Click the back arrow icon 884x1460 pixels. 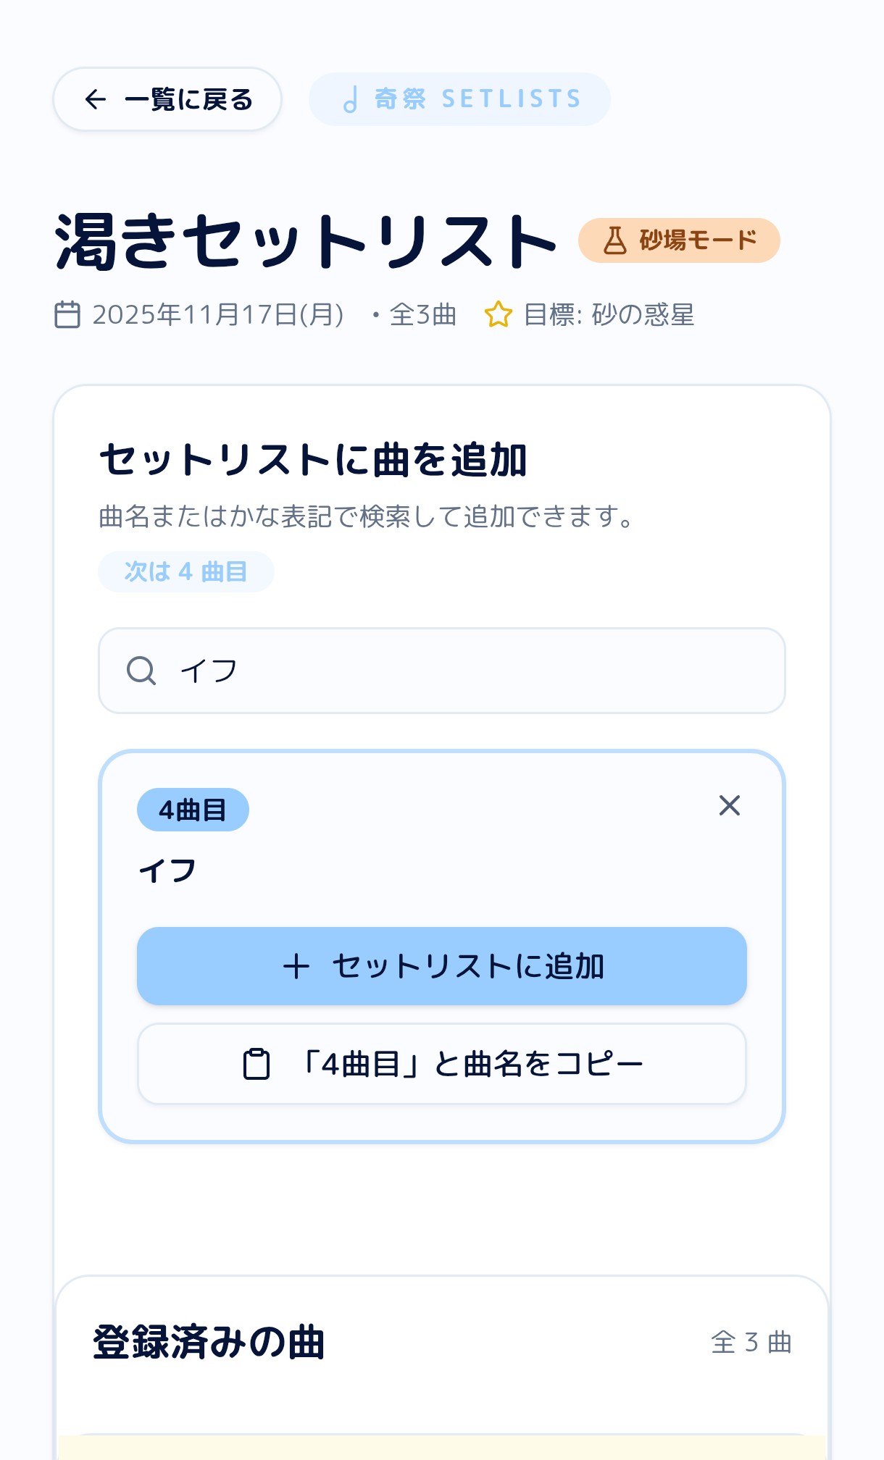96,99
